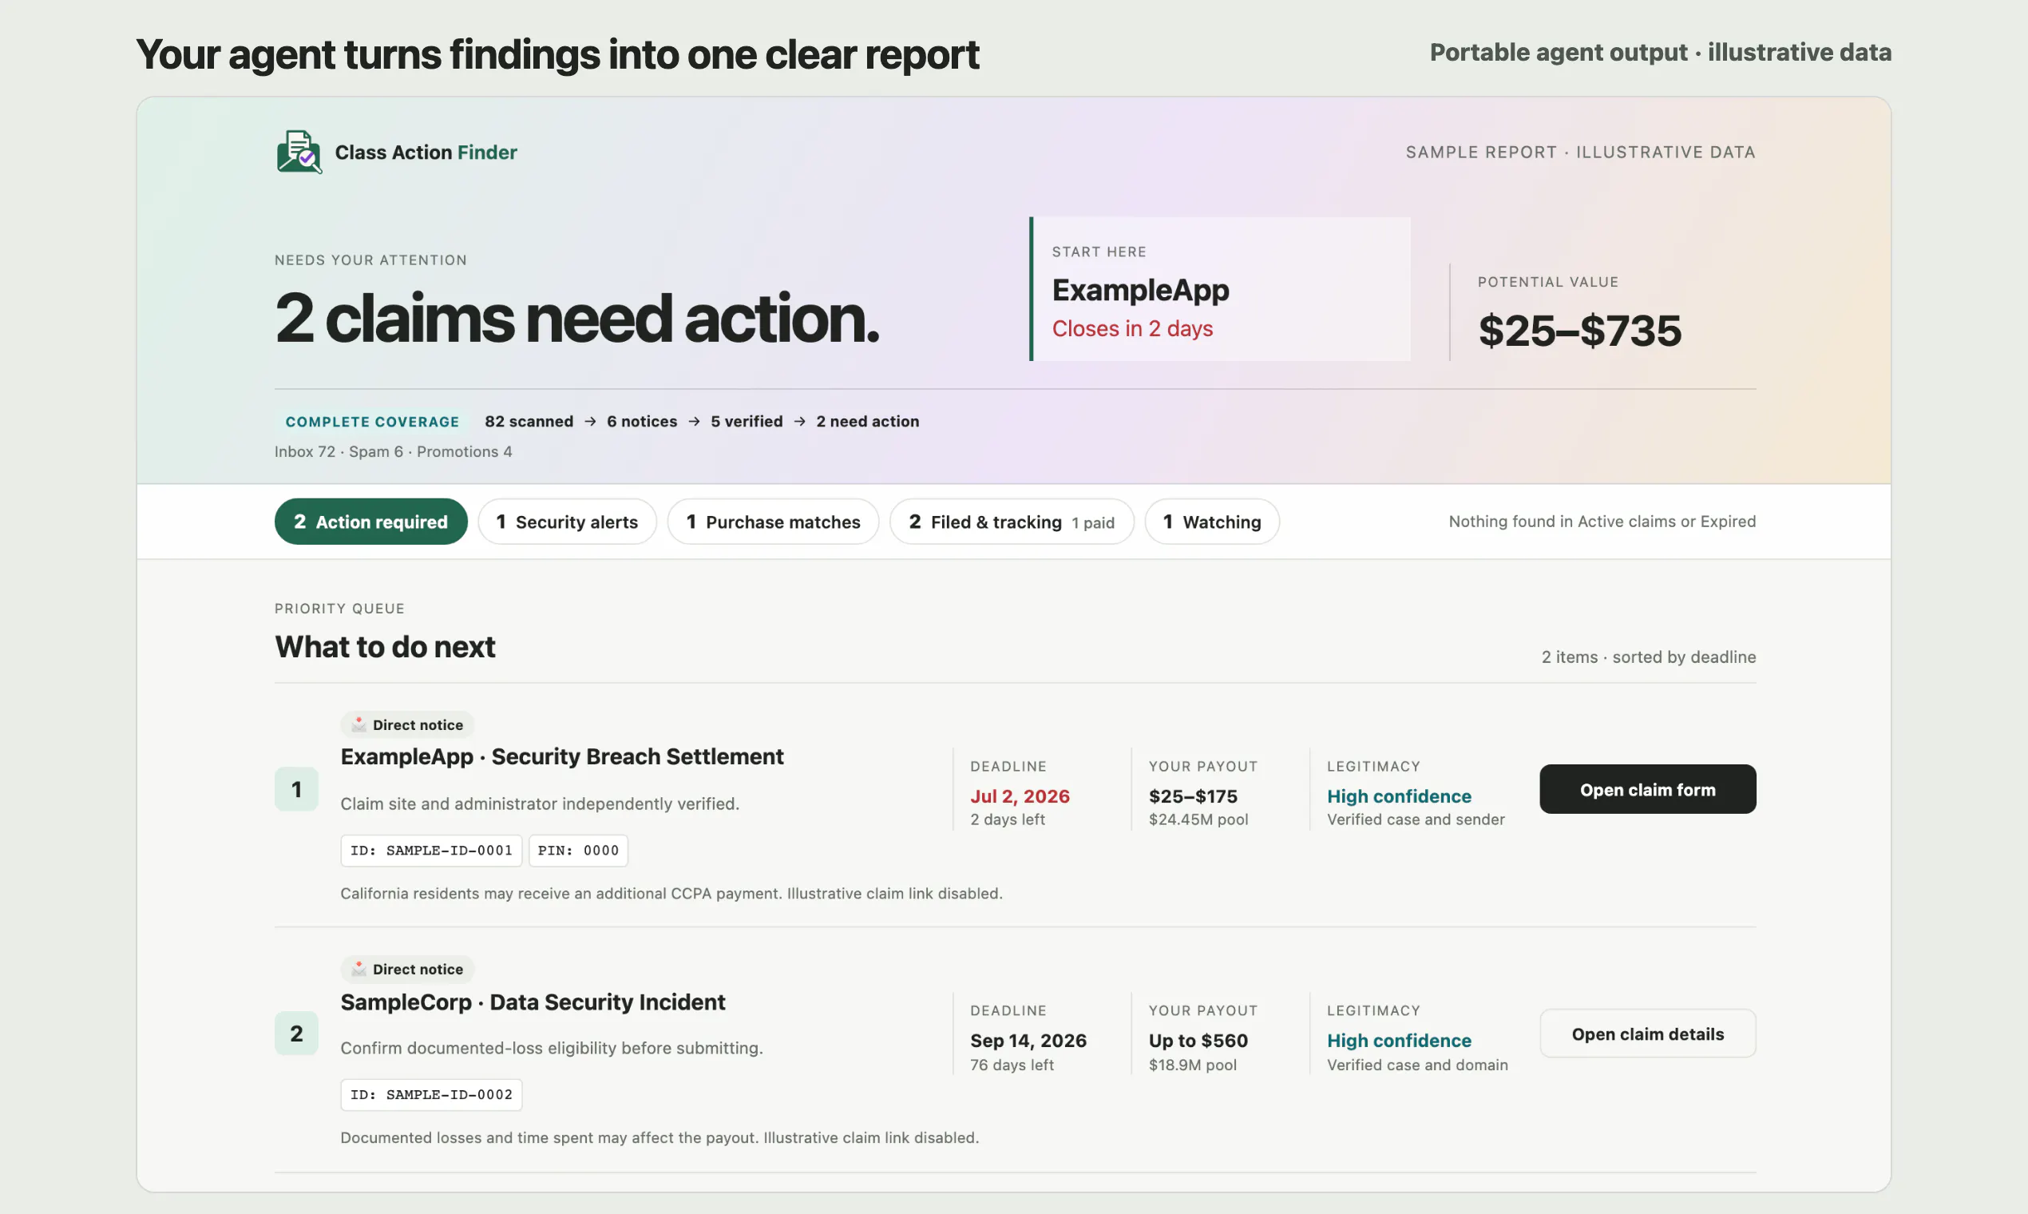Click the '$25–$175' payout value
The height and width of the screenshot is (1214, 2028).
tap(1193, 796)
